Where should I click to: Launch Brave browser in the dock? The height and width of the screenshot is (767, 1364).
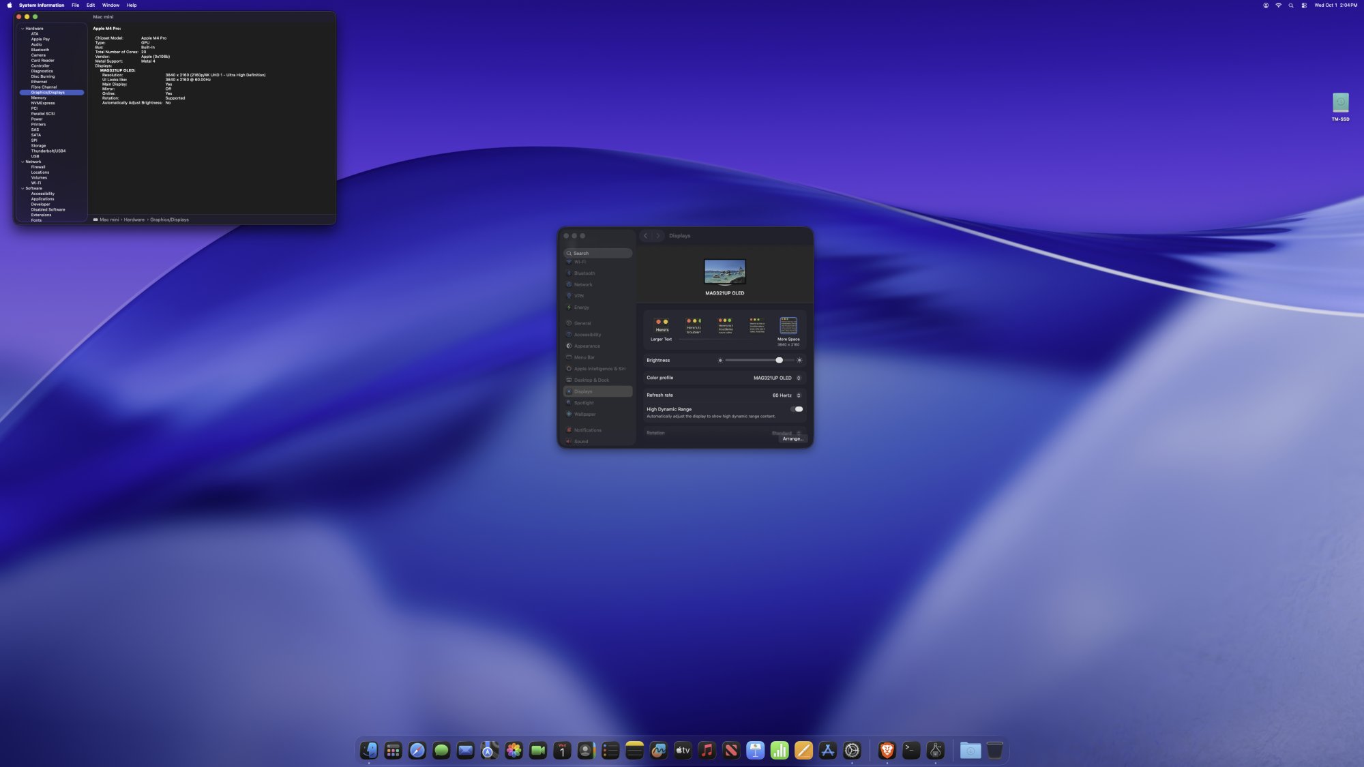[887, 751]
